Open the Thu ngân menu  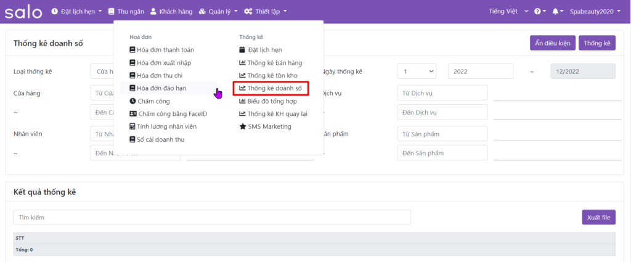[x=126, y=12]
